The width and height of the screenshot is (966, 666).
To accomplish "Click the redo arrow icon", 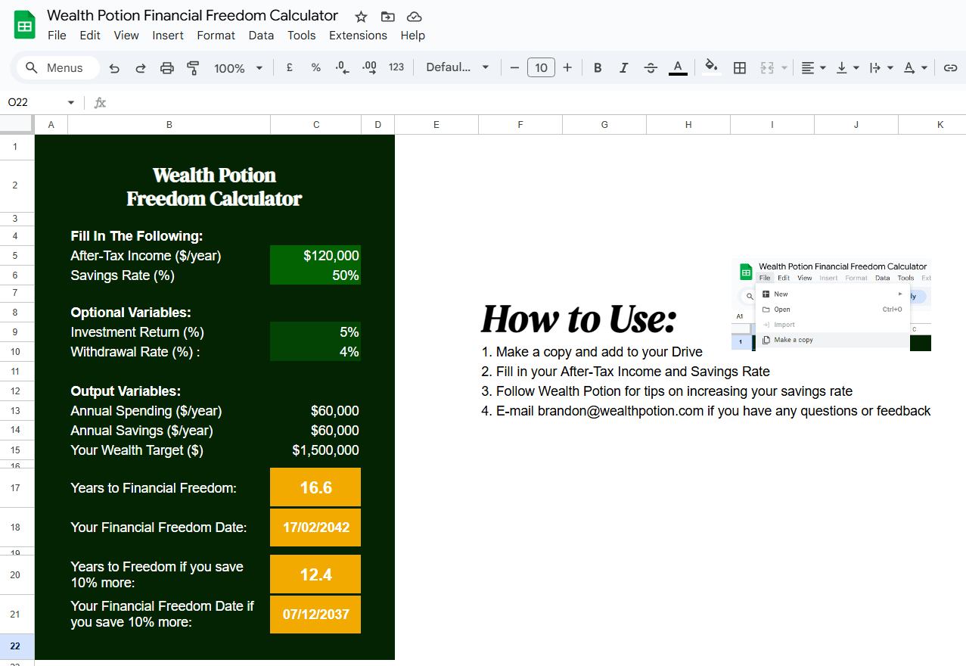I will [x=141, y=68].
